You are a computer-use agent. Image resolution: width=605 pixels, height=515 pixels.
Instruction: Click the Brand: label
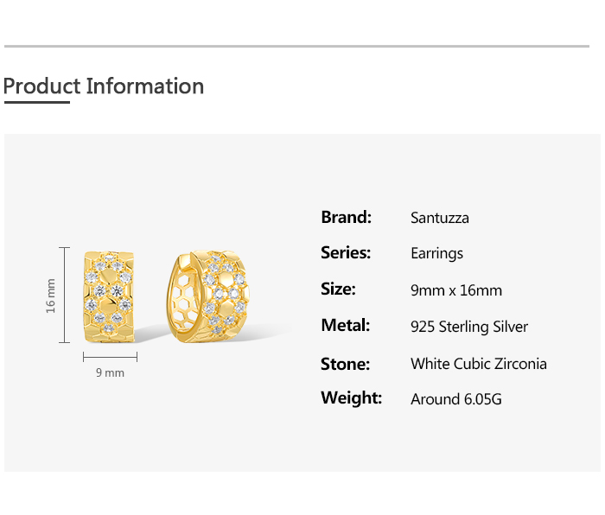point(346,217)
